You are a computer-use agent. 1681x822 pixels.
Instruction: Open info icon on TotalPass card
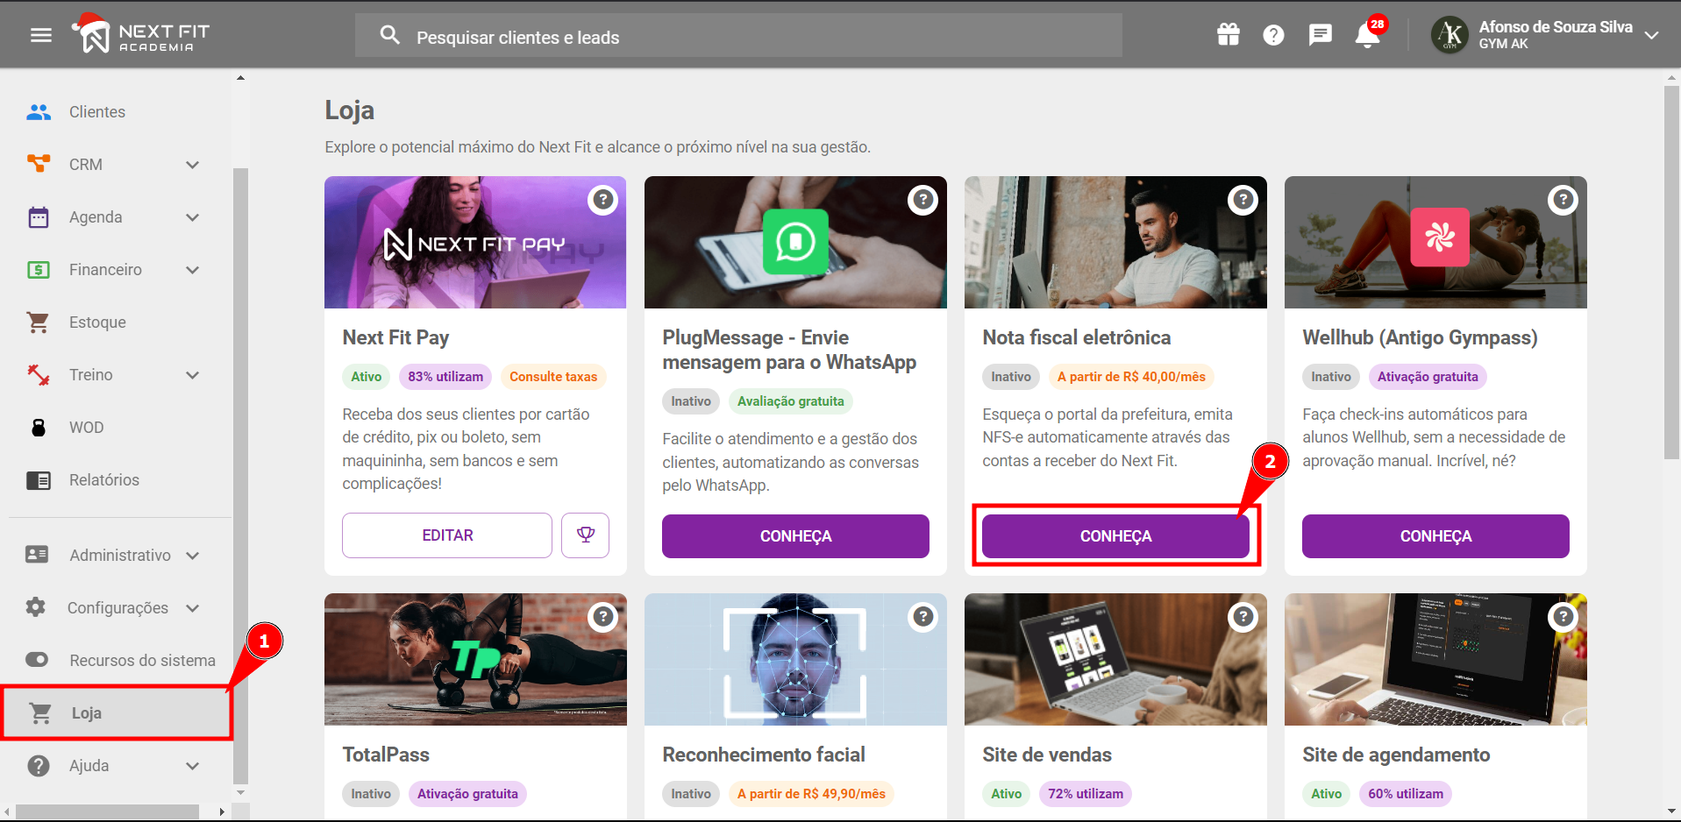pyautogui.click(x=603, y=617)
